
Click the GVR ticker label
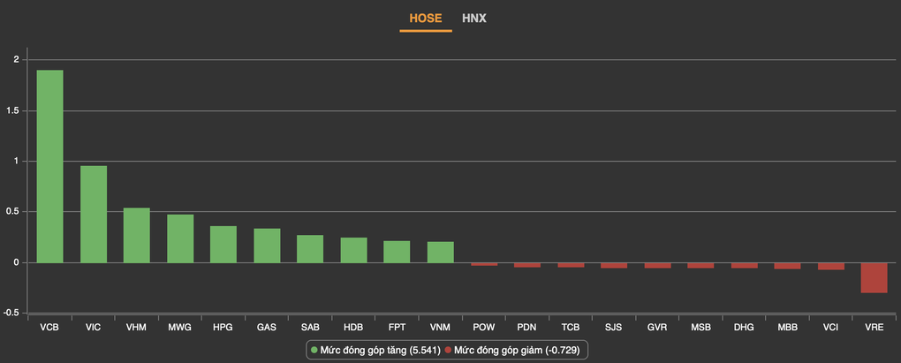[657, 328]
